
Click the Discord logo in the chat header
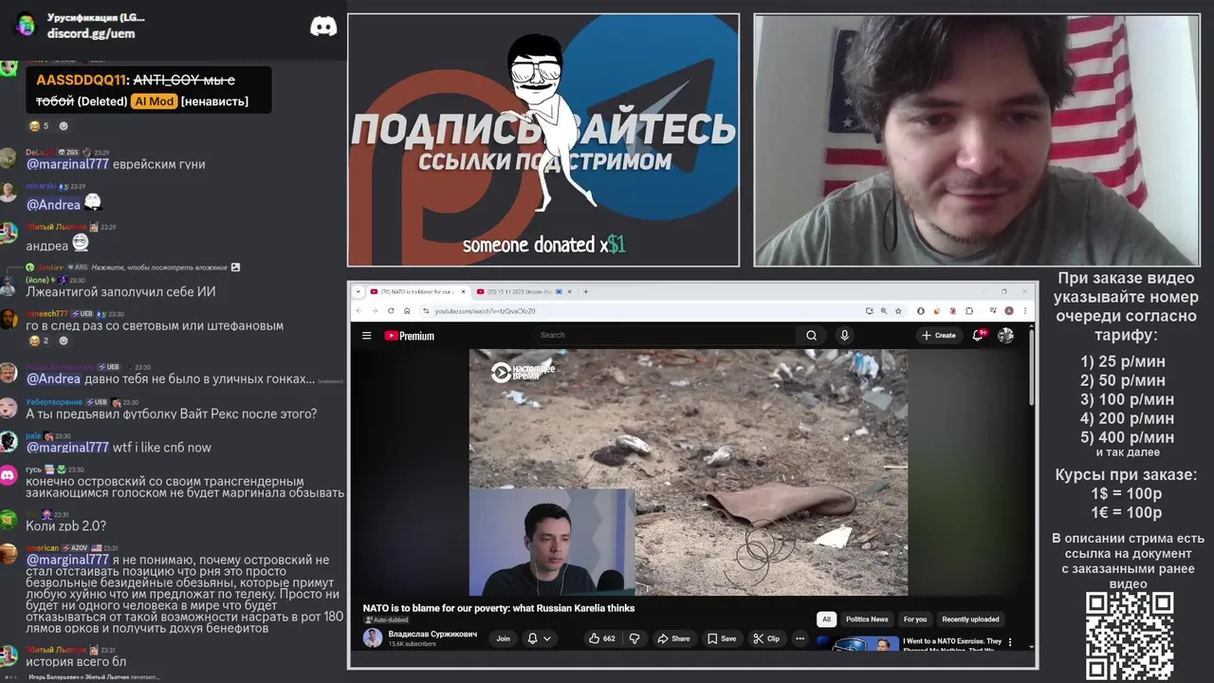pyautogui.click(x=323, y=27)
